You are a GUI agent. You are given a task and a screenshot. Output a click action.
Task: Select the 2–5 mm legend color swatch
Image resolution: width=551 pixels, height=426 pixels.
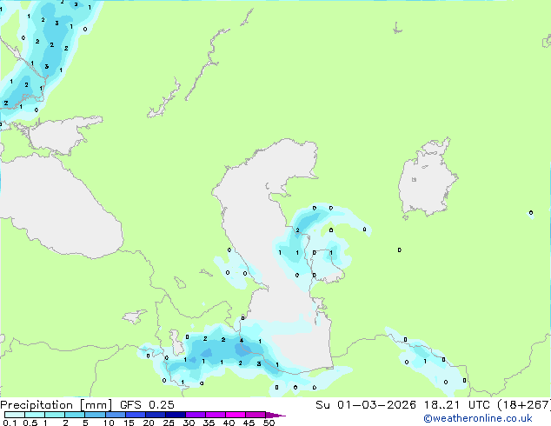[x=75, y=415]
